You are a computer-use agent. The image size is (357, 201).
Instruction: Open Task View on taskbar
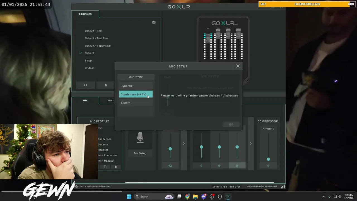tap(179, 197)
